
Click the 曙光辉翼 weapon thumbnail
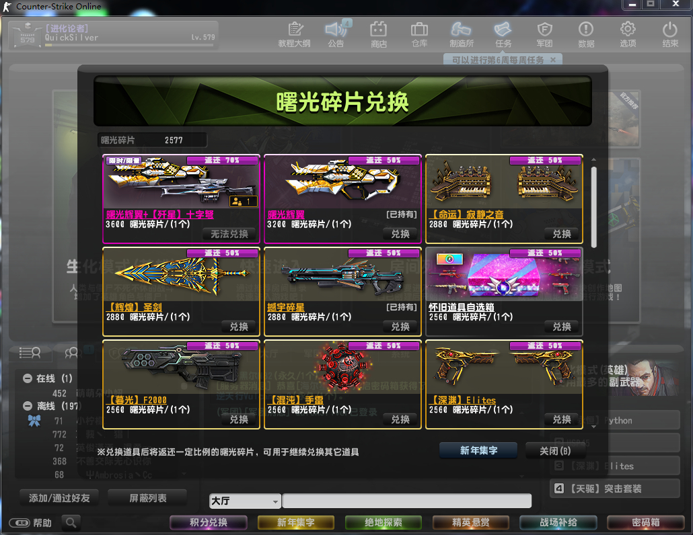pos(342,181)
